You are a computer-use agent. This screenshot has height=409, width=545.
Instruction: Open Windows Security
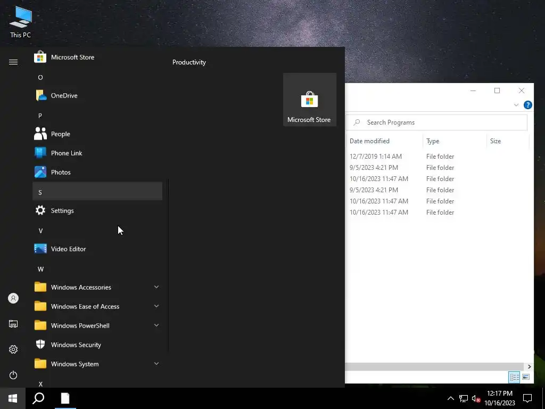[97, 345]
